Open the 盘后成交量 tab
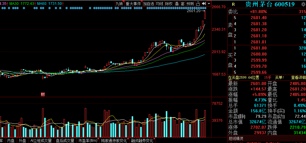Viewport: 306px width, 143px height. coord(65,141)
